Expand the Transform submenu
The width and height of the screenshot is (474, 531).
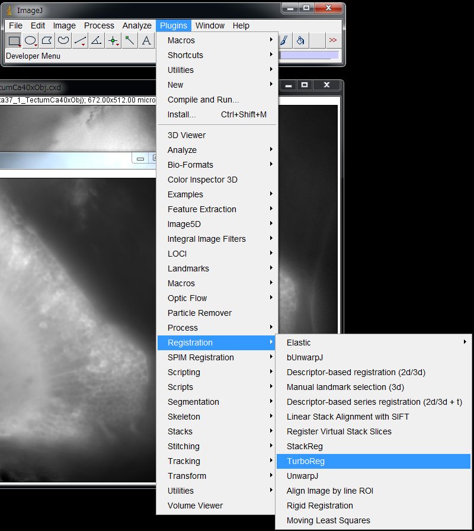click(x=217, y=476)
